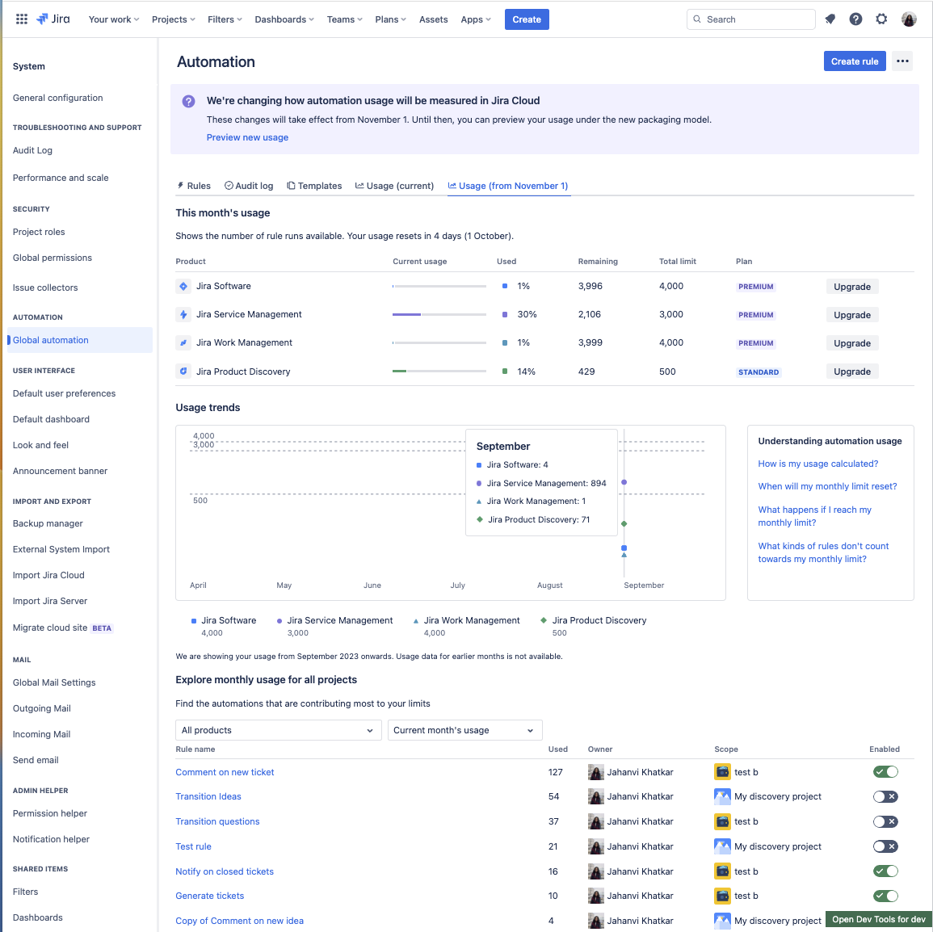Open the Plans dropdown
Image resolution: width=933 pixels, height=932 pixels.
(x=390, y=19)
